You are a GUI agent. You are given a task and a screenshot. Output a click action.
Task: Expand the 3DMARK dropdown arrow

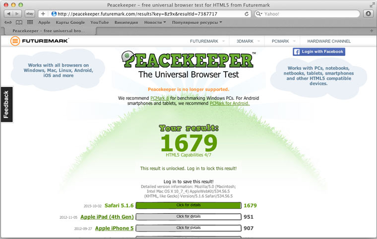259,41
